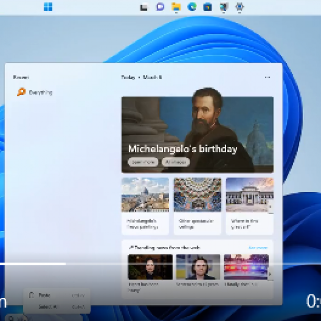Image resolution: width=321 pixels, height=321 pixels.
Task: Open the Everything recent app entry
Action: [x=35, y=92]
